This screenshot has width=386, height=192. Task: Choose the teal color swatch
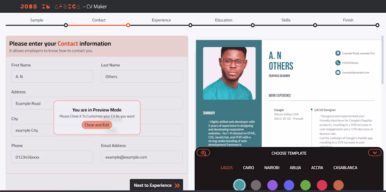tap(239, 185)
